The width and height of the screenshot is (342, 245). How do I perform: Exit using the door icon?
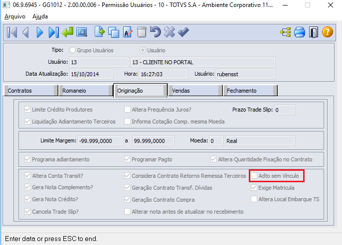point(314,32)
